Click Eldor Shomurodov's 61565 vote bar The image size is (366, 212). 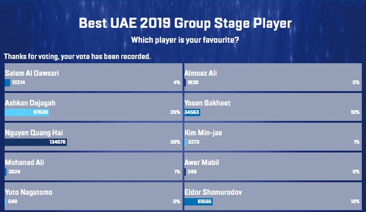click(x=199, y=201)
